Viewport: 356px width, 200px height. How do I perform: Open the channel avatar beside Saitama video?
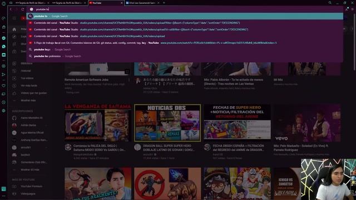point(68,147)
